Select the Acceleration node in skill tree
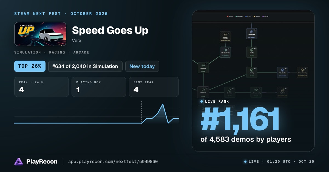329x172 pixels. 203,67
